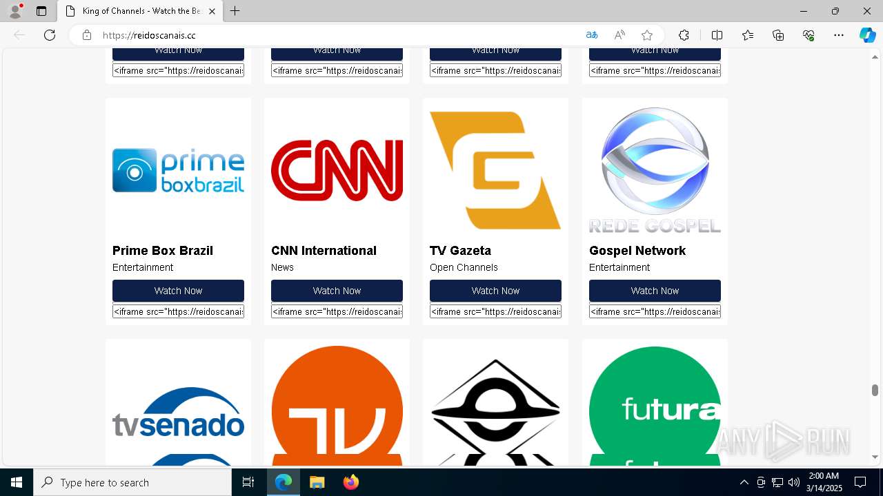Viewport: 883px width, 496px height.
Task: Watch Now for CNN International
Action: [337, 291]
